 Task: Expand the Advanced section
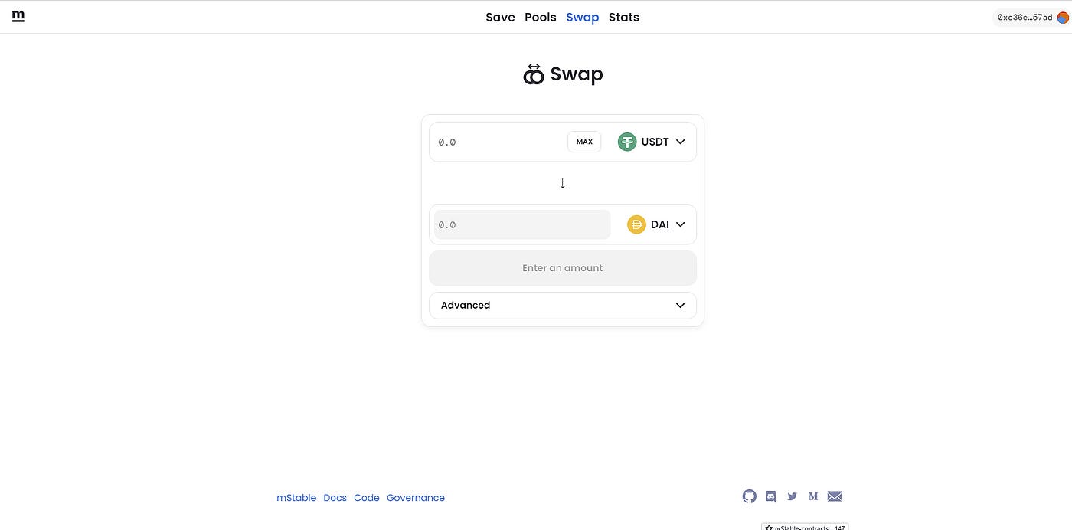click(x=563, y=305)
